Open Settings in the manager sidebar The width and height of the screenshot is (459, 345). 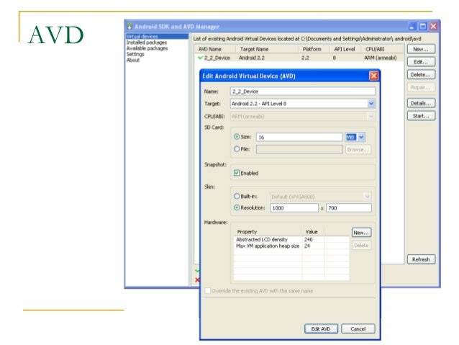point(135,54)
